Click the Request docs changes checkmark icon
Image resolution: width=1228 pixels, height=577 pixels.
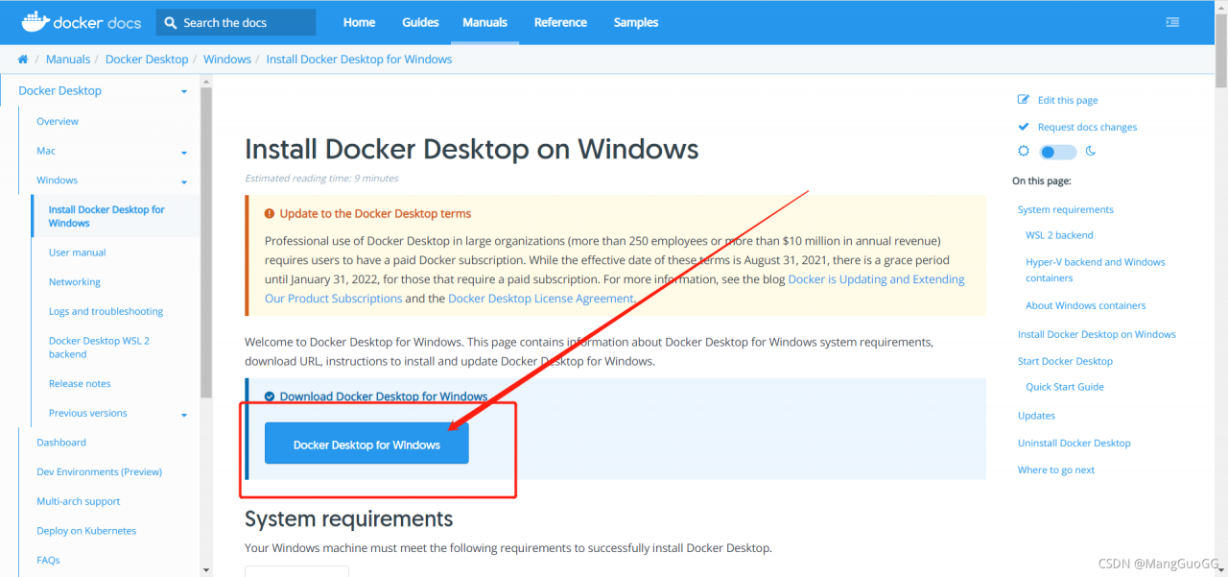1024,126
